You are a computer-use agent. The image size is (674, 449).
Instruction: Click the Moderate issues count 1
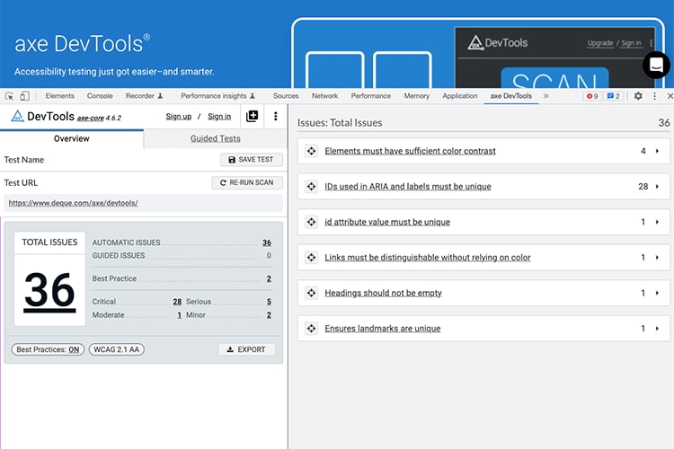click(x=179, y=315)
